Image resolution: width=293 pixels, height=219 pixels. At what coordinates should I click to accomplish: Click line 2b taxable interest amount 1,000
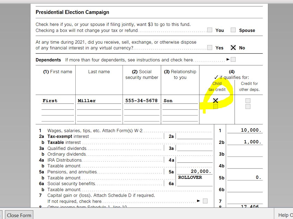coord(245,142)
